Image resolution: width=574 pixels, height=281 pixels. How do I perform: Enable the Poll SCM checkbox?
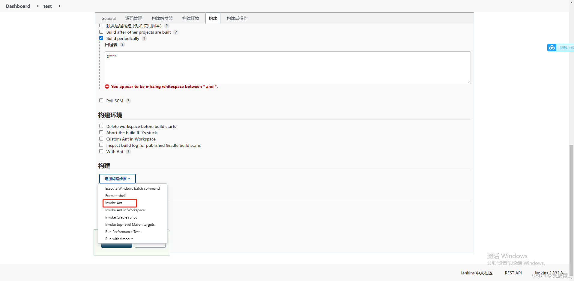(101, 101)
